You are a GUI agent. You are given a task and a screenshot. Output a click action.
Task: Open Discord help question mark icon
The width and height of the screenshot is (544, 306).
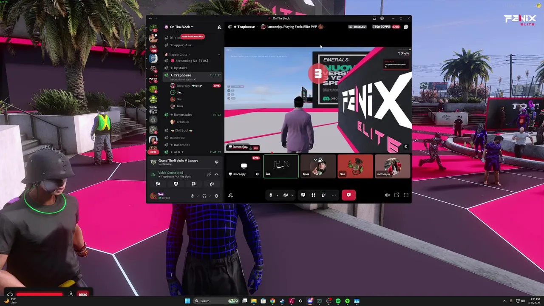382,18
